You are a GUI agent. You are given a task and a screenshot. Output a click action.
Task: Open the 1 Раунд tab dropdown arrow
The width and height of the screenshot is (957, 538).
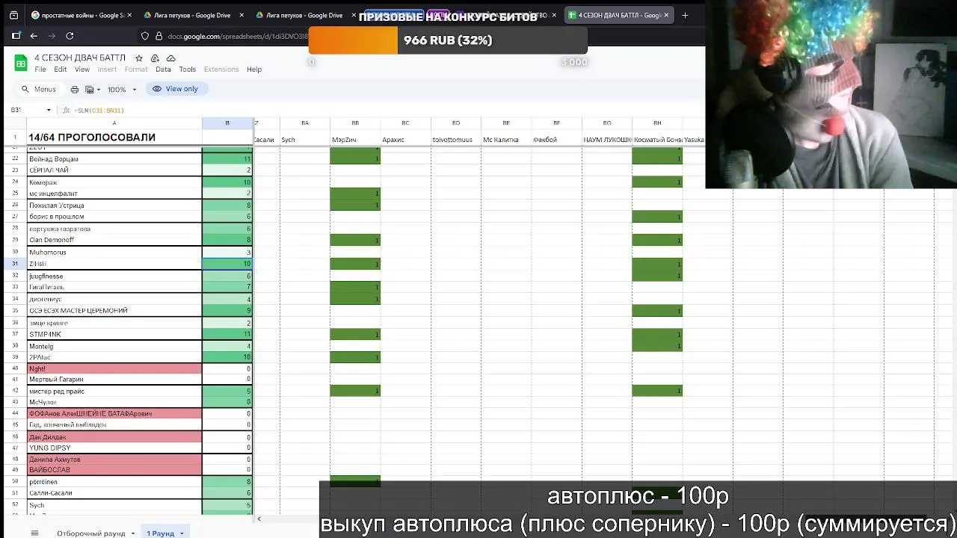click(182, 533)
